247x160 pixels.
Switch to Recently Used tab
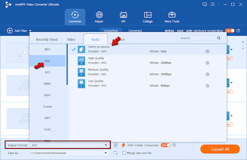[47, 39]
